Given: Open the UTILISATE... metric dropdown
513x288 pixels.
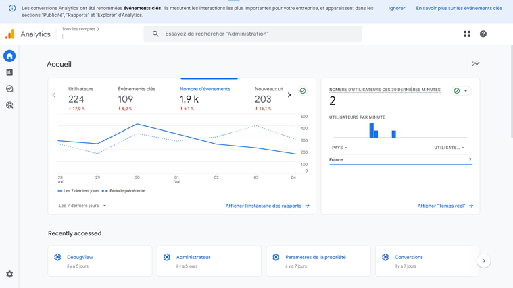Looking at the screenshot, I should pos(449,148).
